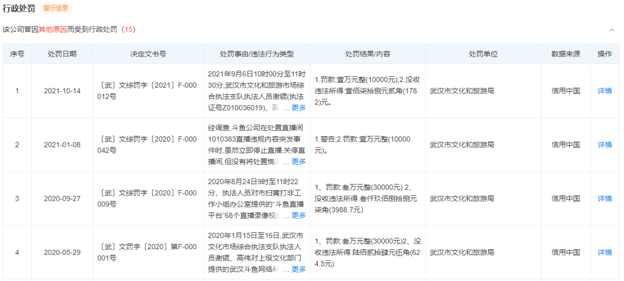Click 武汉市文化和旅游局 in row 1
This screenshot has height=281, width=624.
click(x=462, y=91)
